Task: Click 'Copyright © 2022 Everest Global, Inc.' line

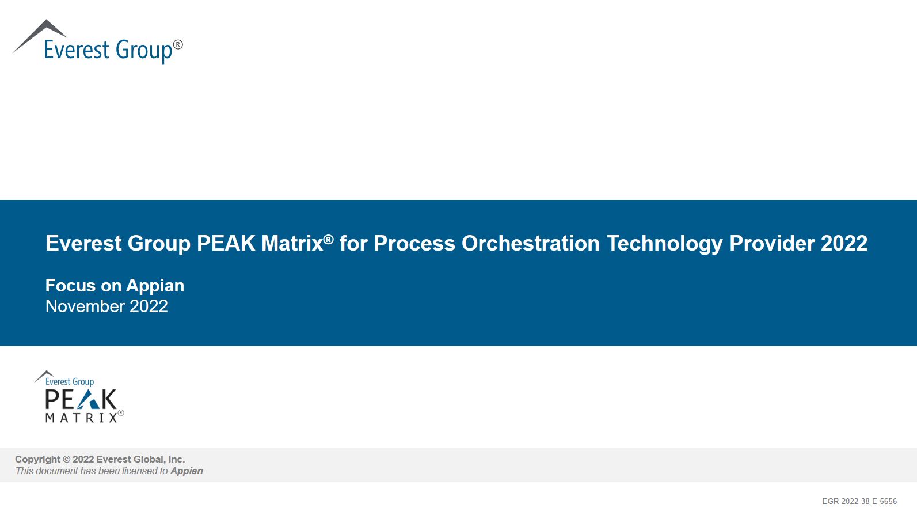Action: click(x=100, y=459)
